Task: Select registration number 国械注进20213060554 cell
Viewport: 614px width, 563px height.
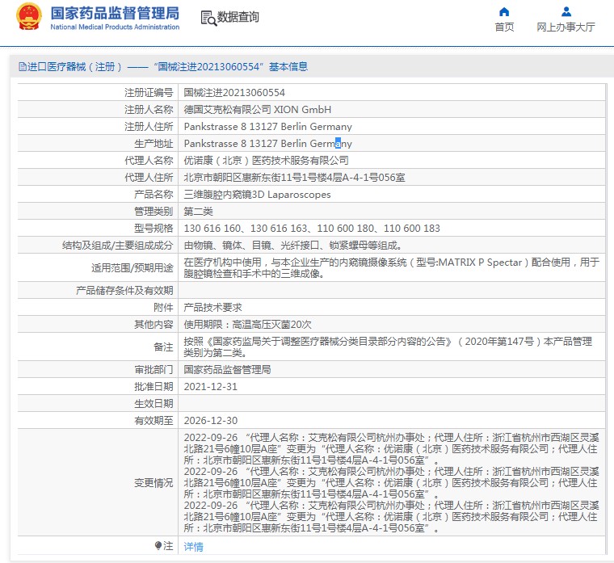Action: pyautogui.click(x=234, y=93)
